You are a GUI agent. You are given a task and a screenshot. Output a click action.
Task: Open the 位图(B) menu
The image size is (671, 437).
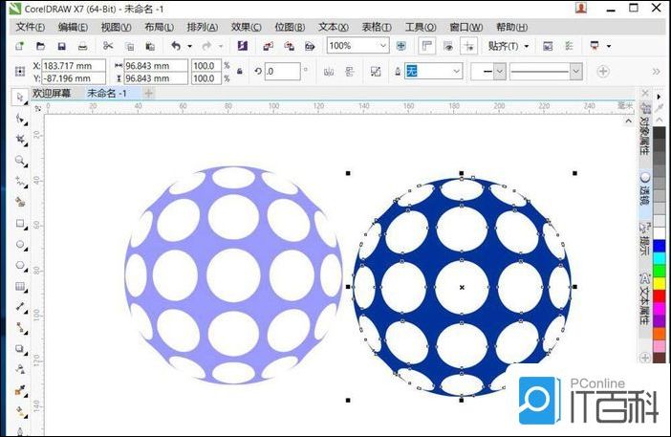coord(290,27)
